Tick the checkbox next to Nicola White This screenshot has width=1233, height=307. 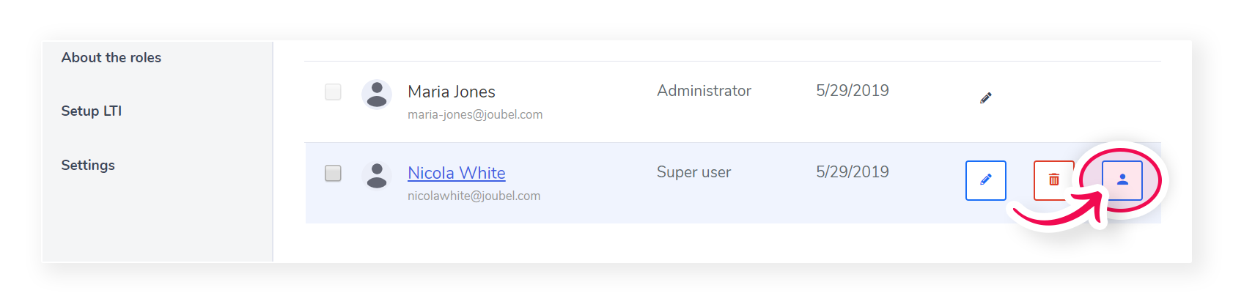(333, 173)
